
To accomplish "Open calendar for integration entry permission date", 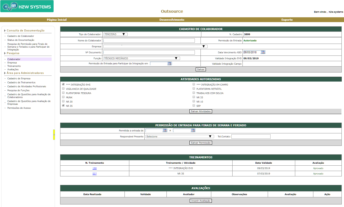I will 169,64.
